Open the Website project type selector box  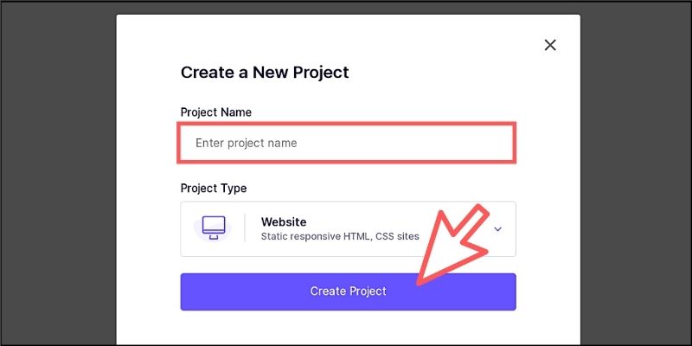pyautogui.click(x=348, y=229)
